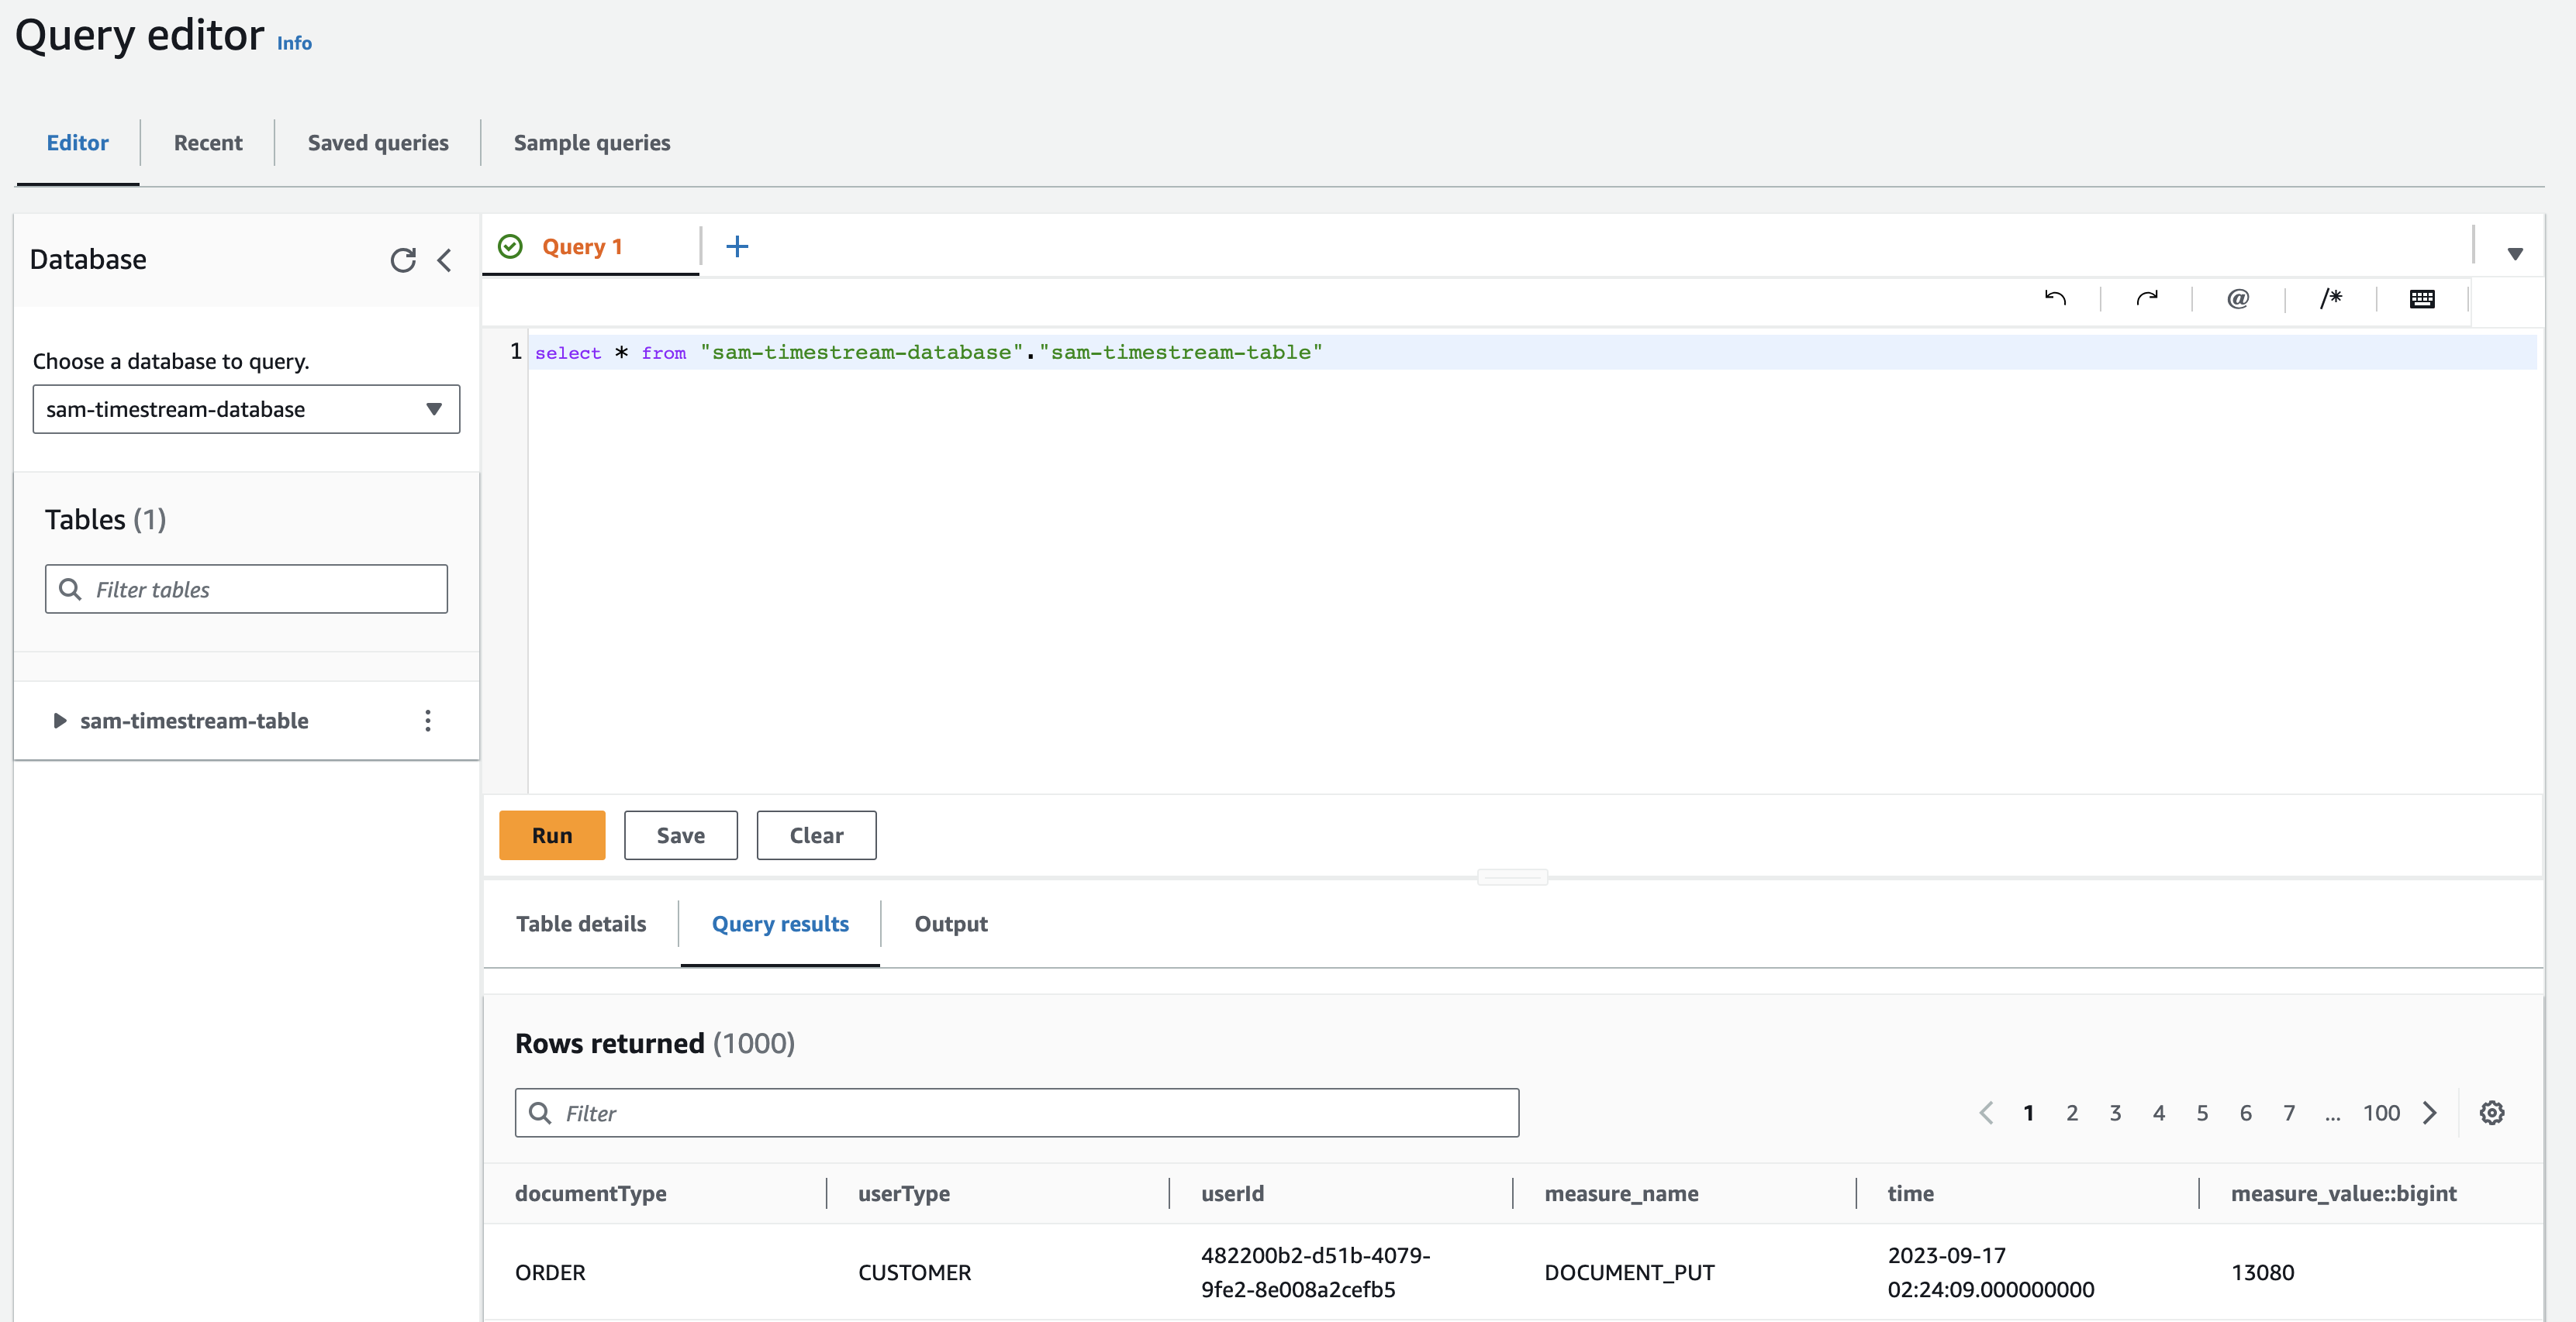Click the @ icon in editor toolbar

point(2238,298)
